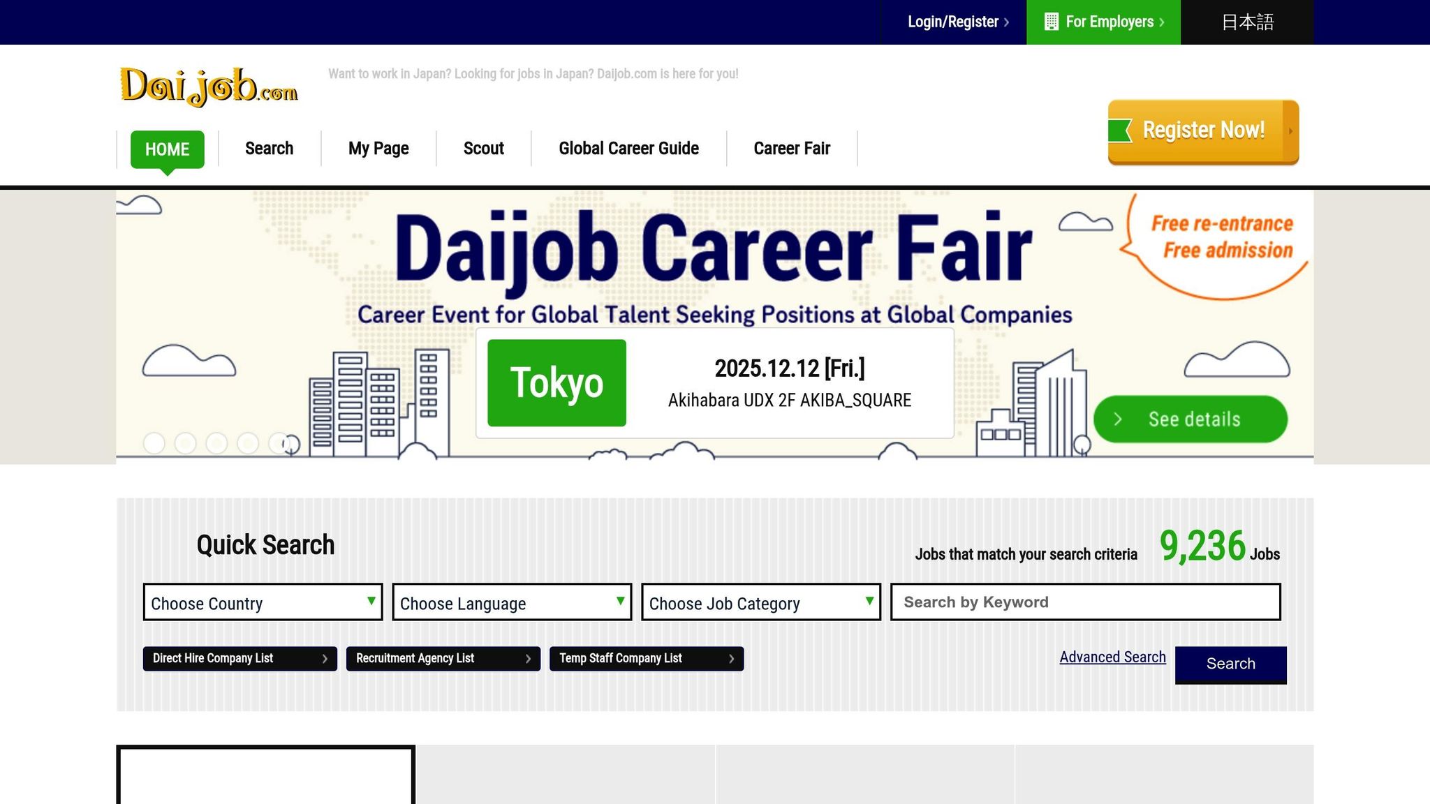Select the first carousel dot on the banner

pyautogui.click(x=155, y=444)
